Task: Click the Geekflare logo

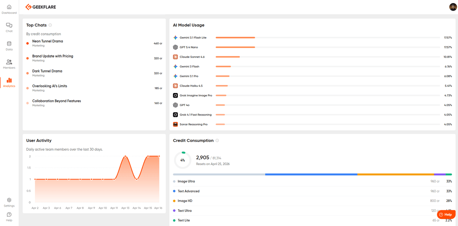Action: [x=40, y=7]
